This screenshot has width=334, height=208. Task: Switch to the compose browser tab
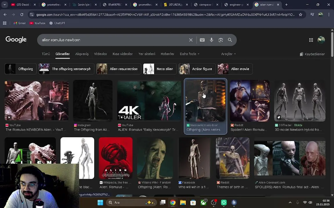[206, 4]
